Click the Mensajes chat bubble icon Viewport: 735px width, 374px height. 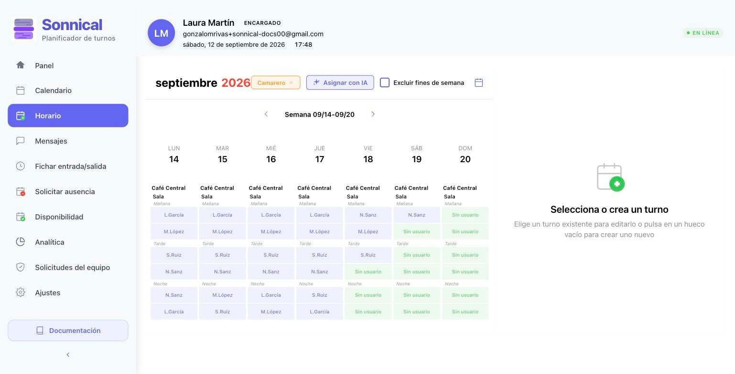[x=20, y=141]
